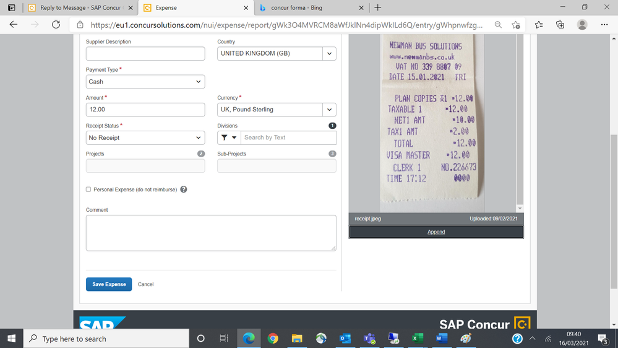
Task: Click the receipt viewer down scroll arrow
Action: pos(520,208)
